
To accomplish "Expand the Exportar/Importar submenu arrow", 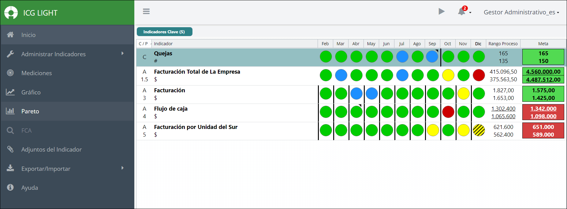I will [x=122, y=168].
